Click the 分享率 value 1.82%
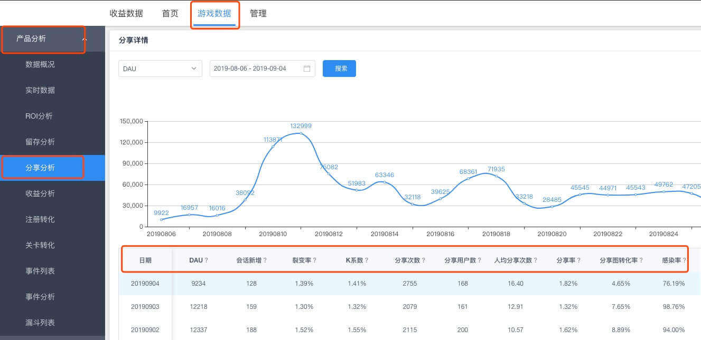Image resolution: width=701 pixels, height=340 pixels. tap(568, 284)
